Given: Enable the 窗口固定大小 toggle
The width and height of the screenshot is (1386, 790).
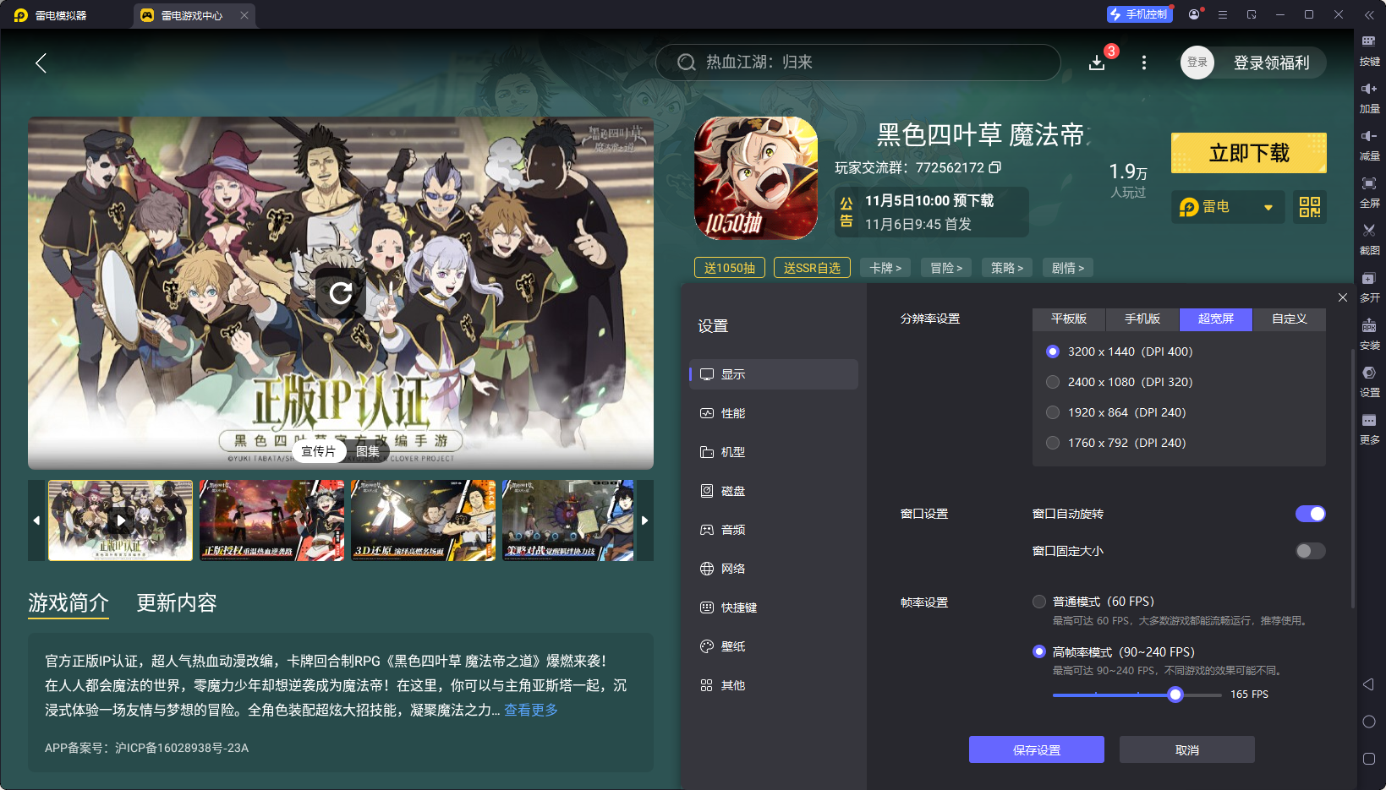Looking at the screenshot, I should [x=1308, y=551].
